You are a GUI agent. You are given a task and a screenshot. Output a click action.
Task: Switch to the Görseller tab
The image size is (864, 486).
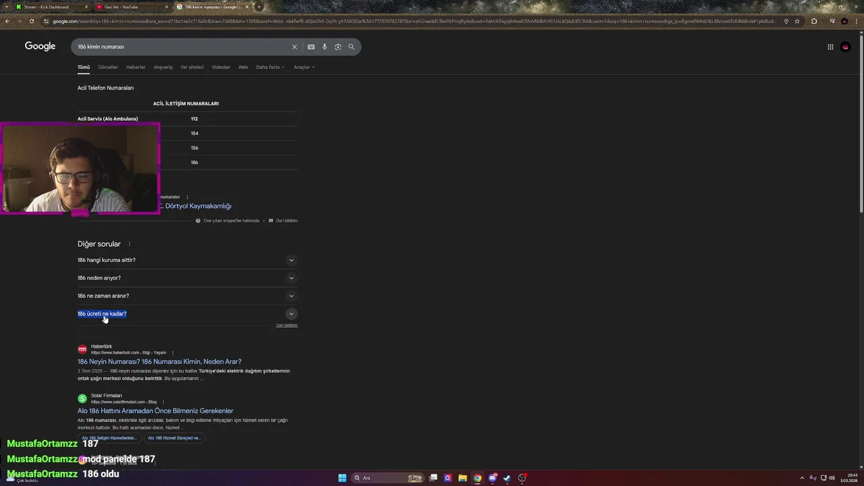click(108, 67)
